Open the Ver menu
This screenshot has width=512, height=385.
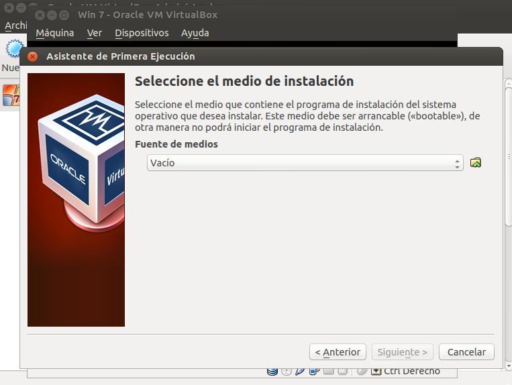click(95, 33)
